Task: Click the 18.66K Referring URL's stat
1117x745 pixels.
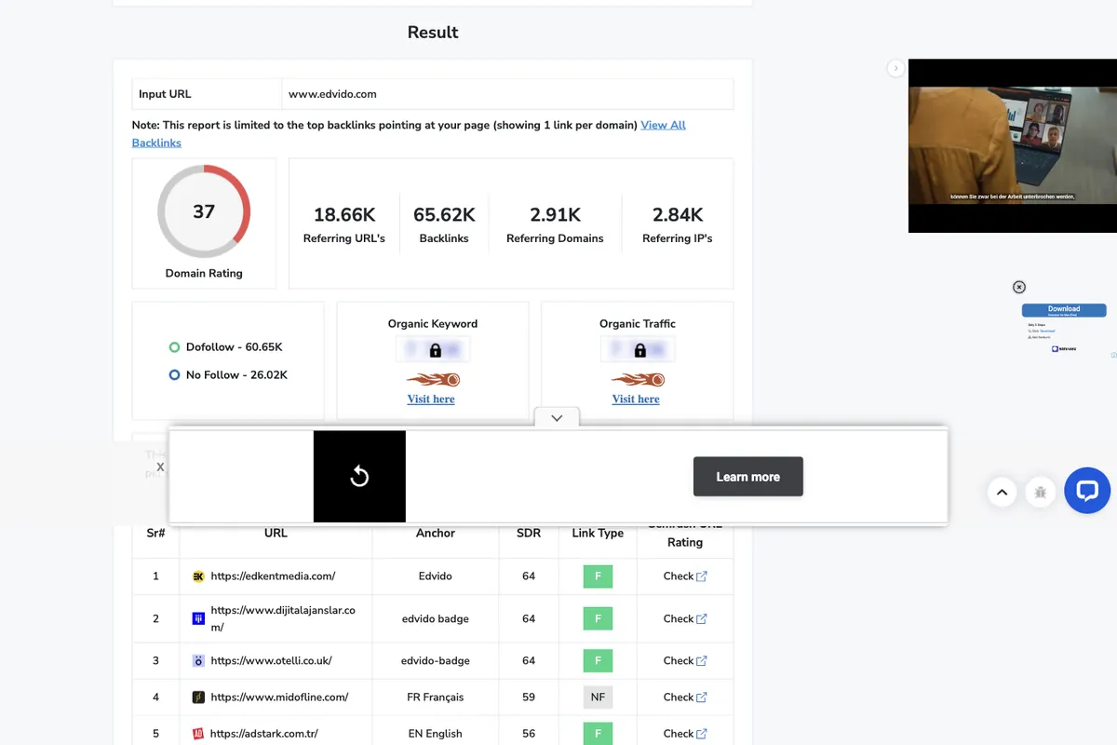Action: click(344, 224)
